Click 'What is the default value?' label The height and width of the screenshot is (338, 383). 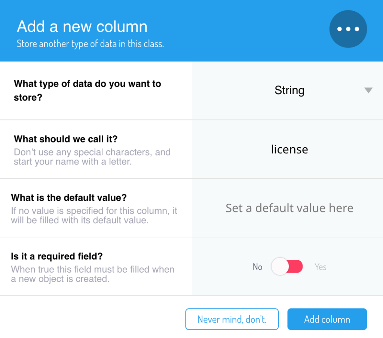[69, 197]
